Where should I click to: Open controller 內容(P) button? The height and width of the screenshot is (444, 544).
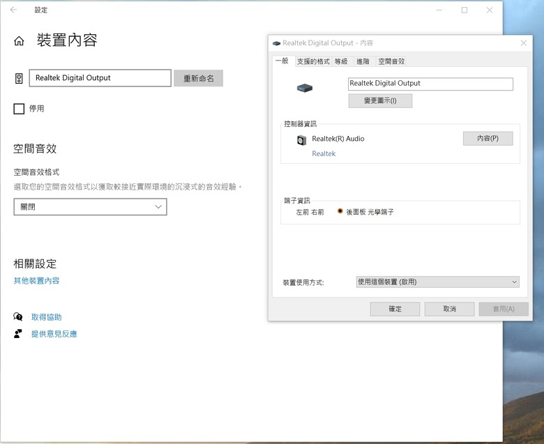coord(488,138)
